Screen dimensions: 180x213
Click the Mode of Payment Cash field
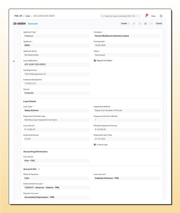(56, 178)
